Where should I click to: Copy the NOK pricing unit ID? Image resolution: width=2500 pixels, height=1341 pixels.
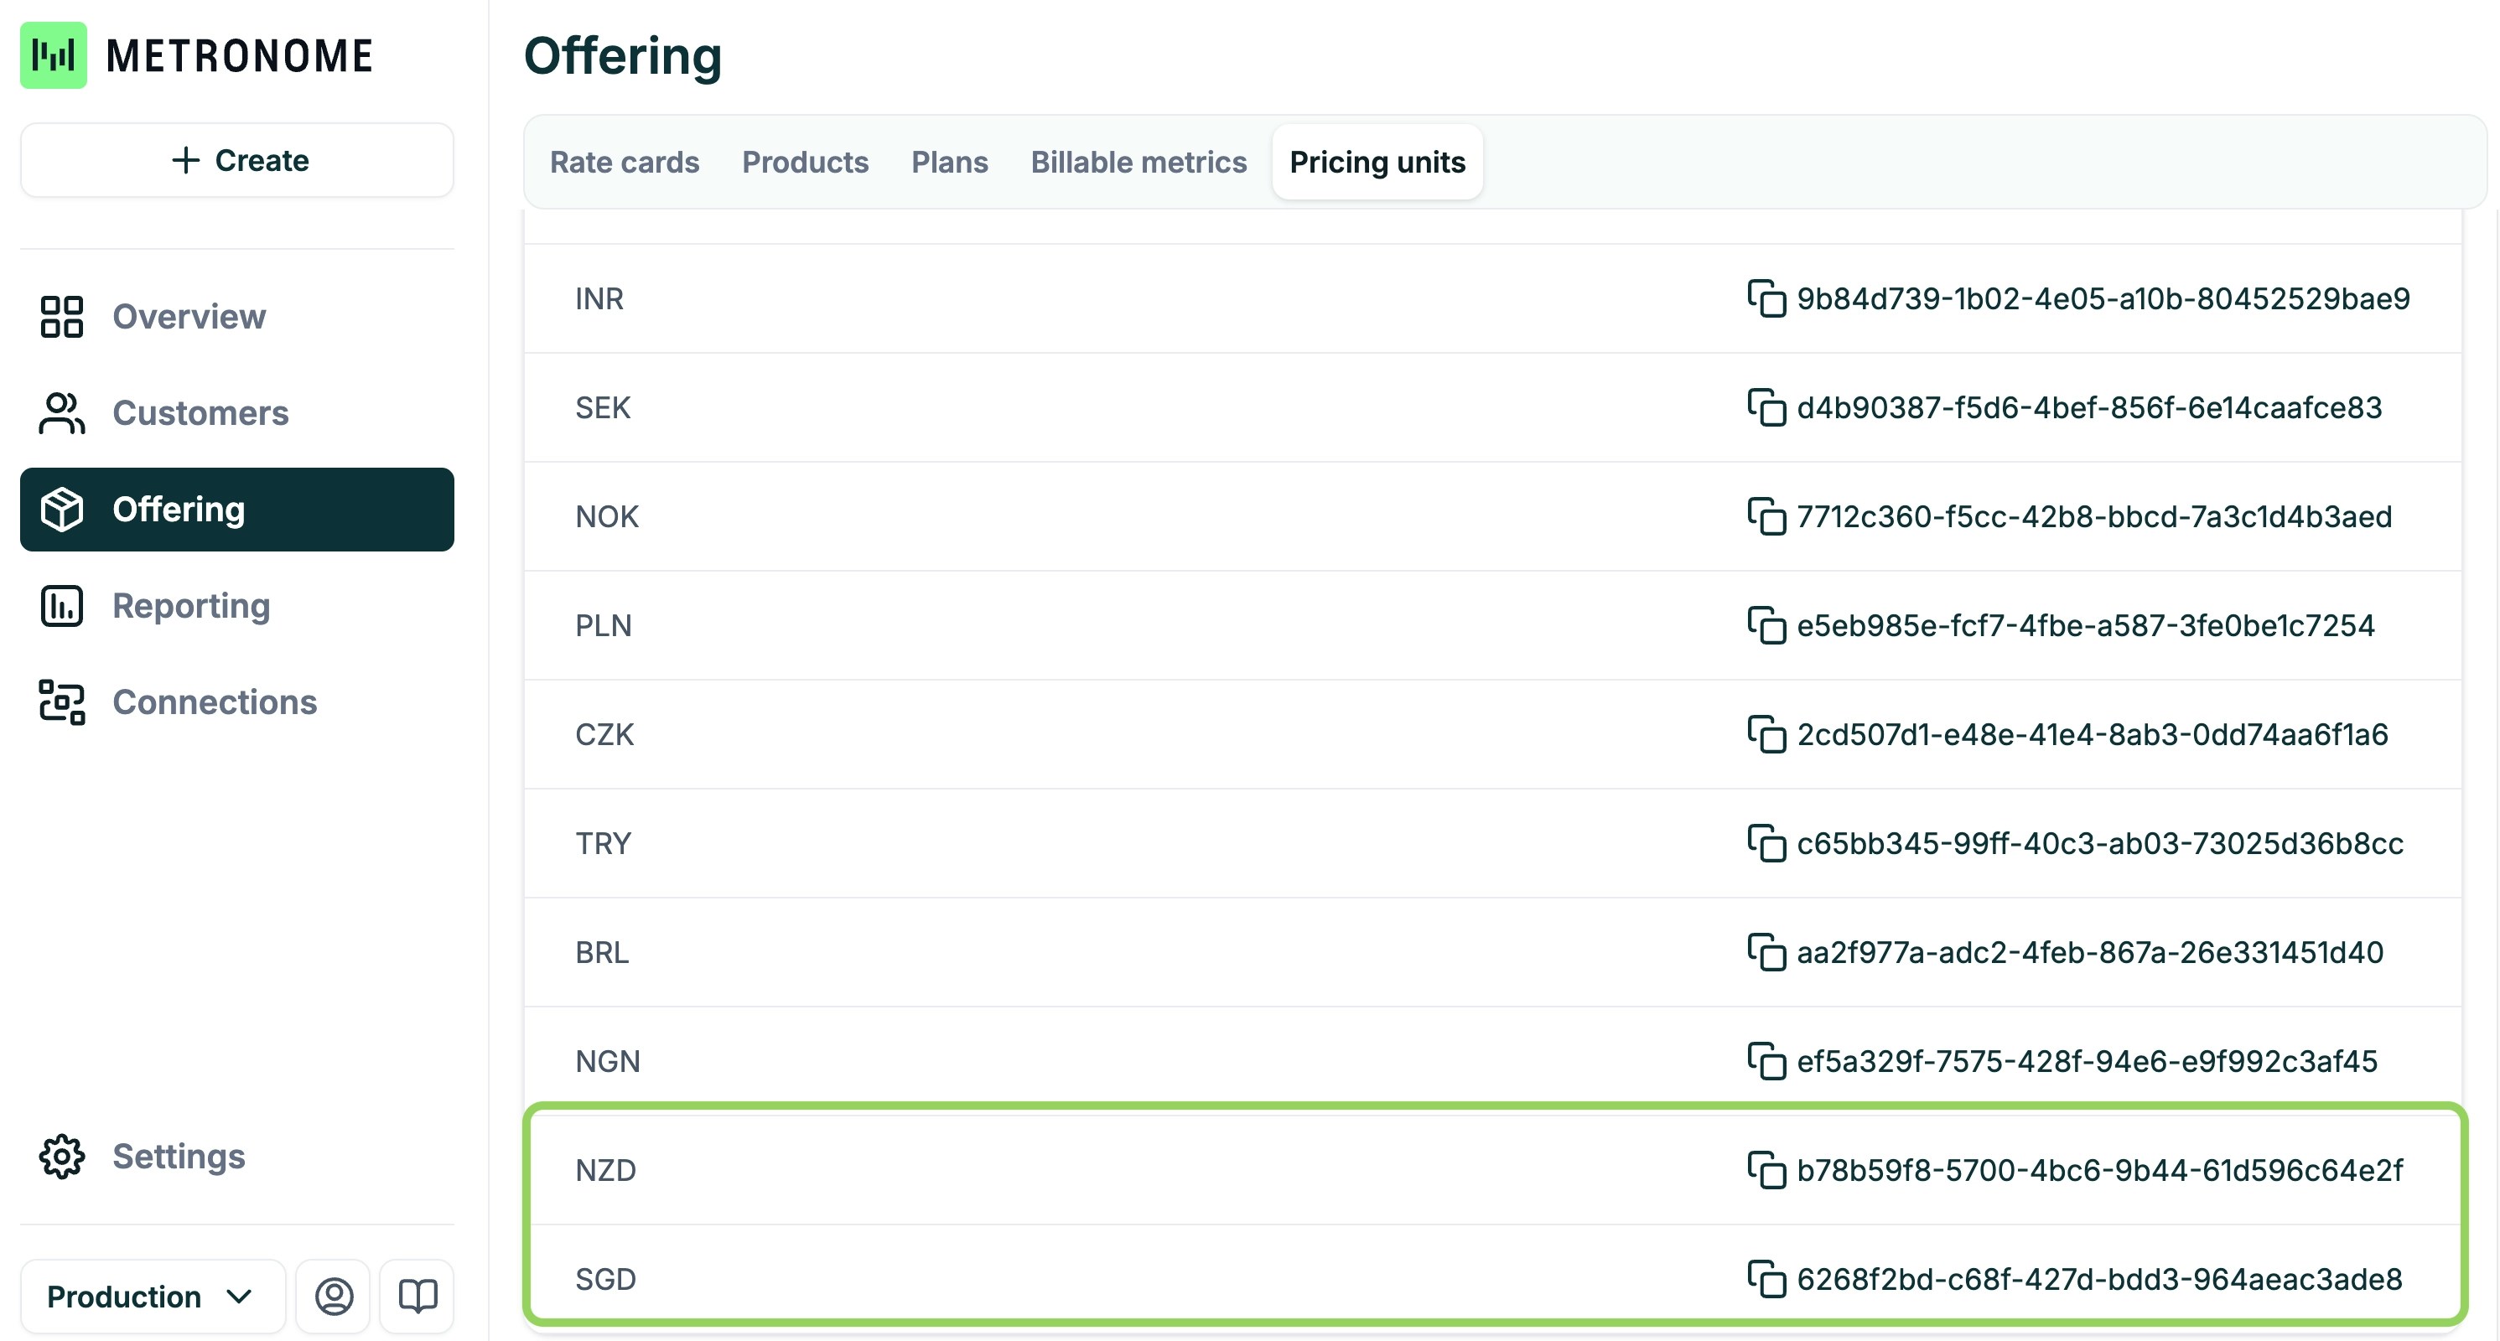1766,516
